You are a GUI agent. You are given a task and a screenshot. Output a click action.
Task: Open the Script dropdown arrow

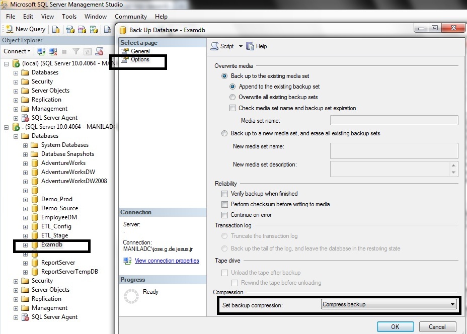(241, 46)
